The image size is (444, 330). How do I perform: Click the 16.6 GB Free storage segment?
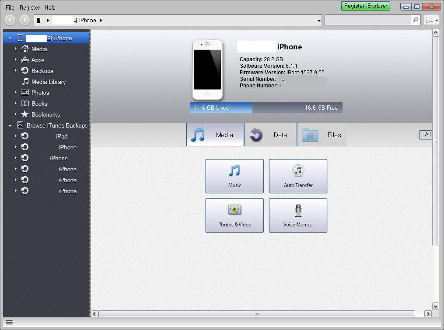[x=297, y=108]
